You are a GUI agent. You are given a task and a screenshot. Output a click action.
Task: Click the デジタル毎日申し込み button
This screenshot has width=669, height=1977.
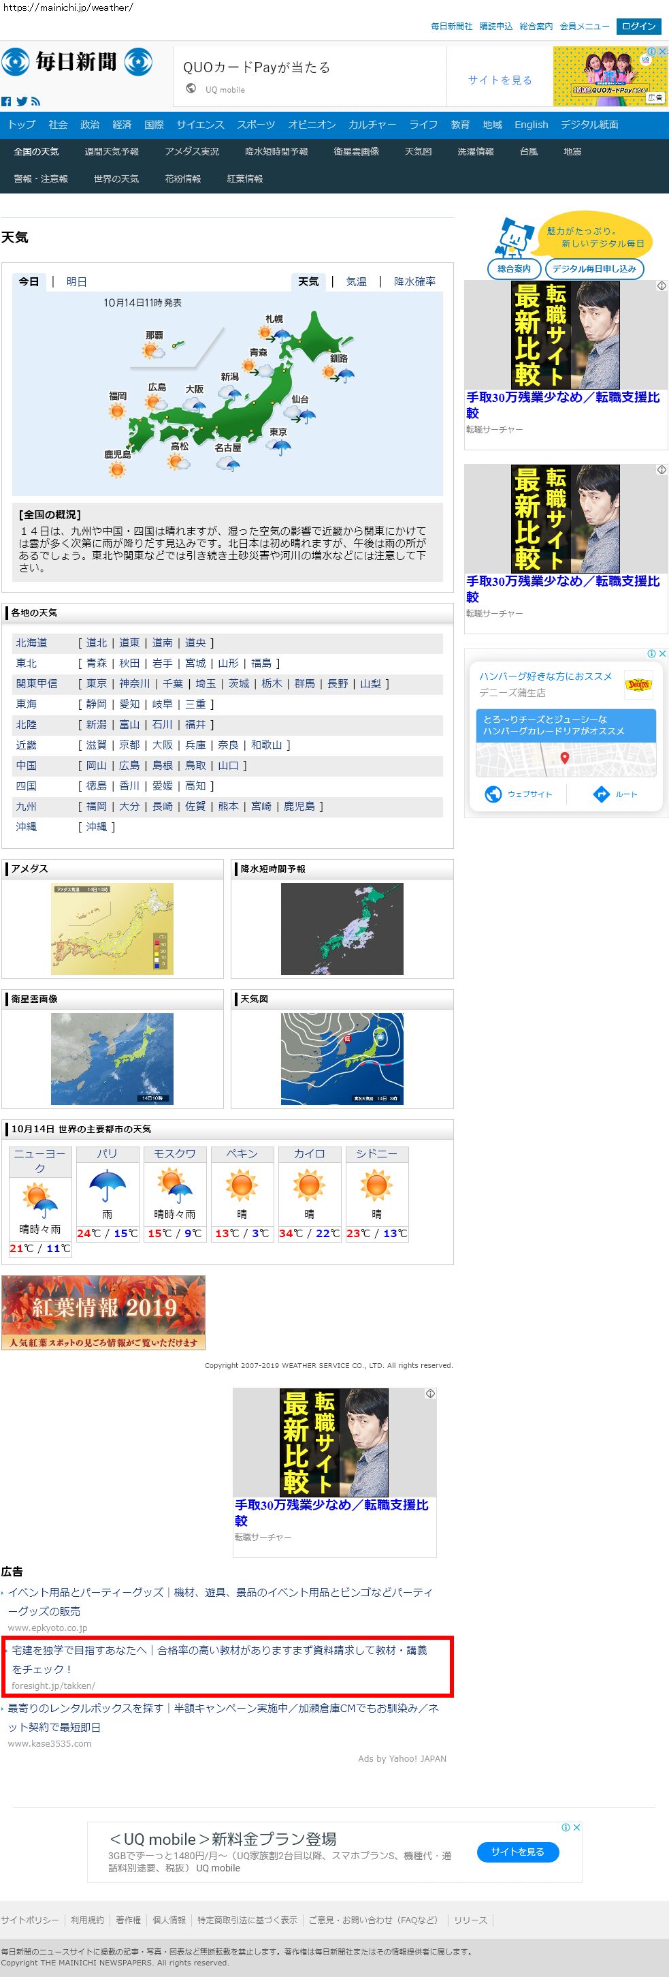coord(594,268)
